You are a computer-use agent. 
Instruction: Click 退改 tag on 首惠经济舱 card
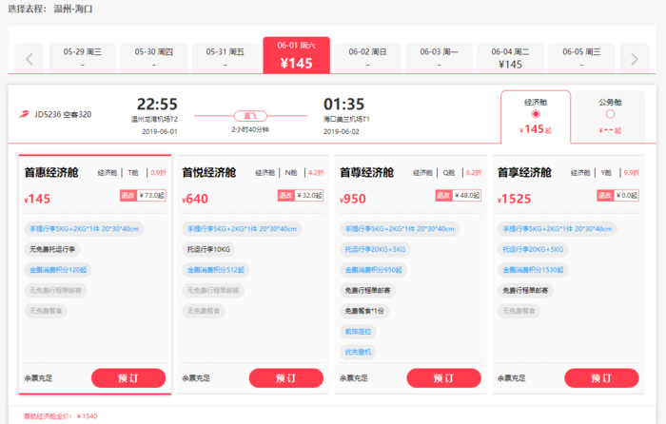click(x=127, y=196)
